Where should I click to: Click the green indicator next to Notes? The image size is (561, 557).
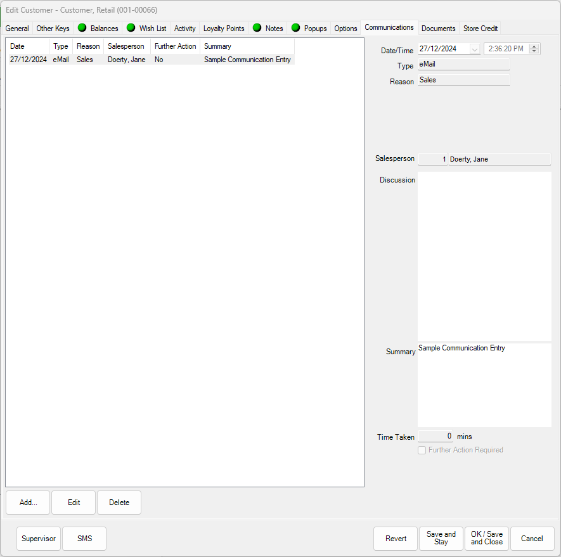tap(257, 28)
